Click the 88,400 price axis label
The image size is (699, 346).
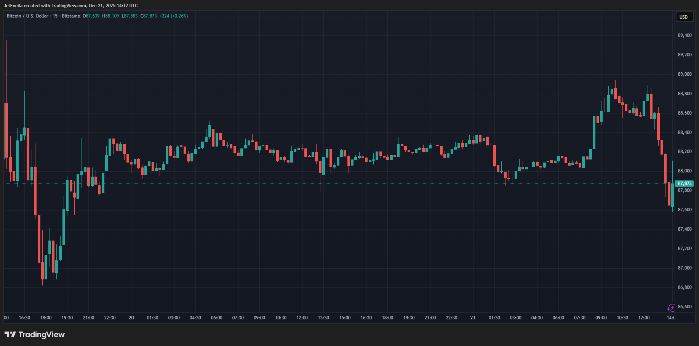pyautogui.click(x=685, y=132)
